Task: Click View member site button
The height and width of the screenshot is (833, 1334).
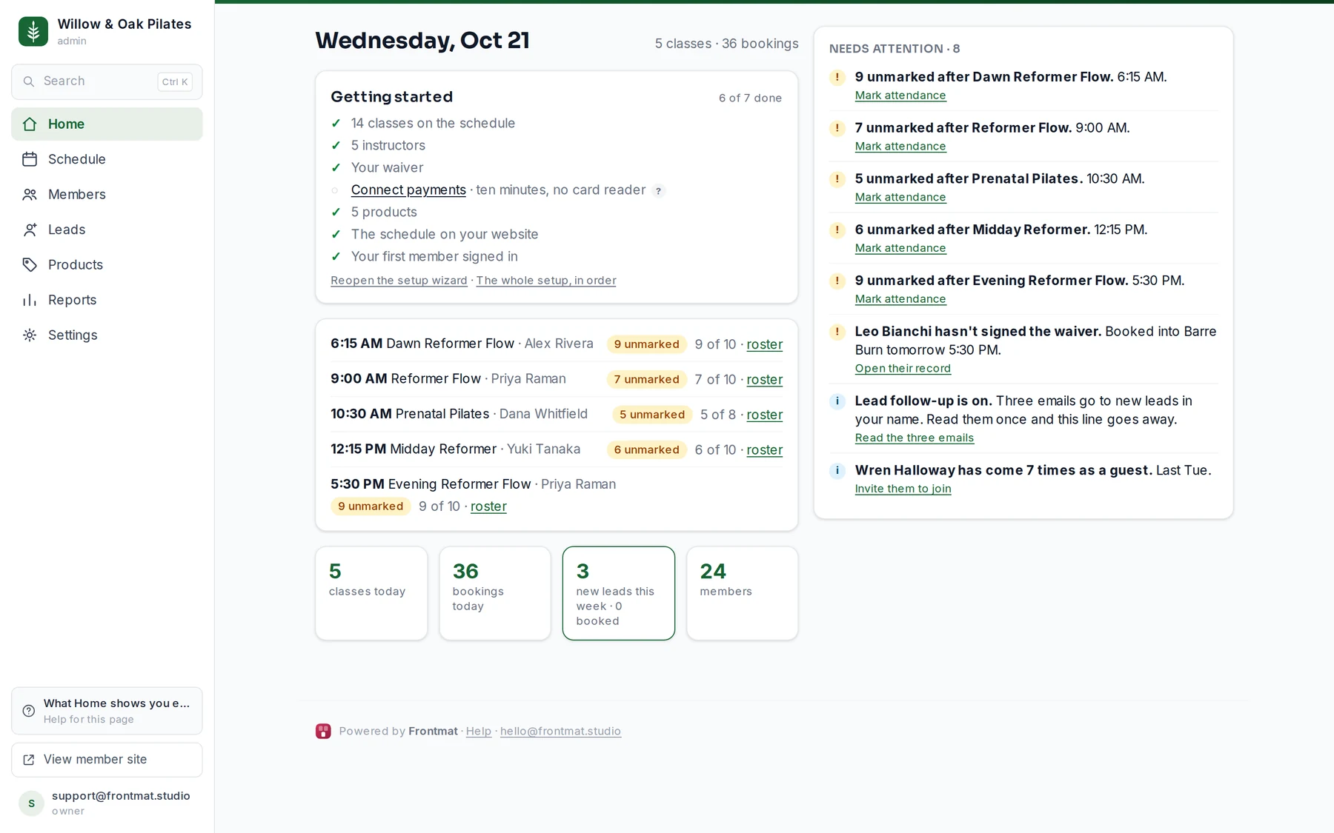Action: pyautogui.click(x=107, y=760)
